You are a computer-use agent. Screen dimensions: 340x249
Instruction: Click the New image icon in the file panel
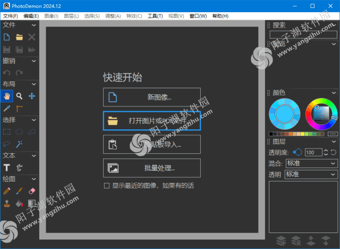coord(6,37)
